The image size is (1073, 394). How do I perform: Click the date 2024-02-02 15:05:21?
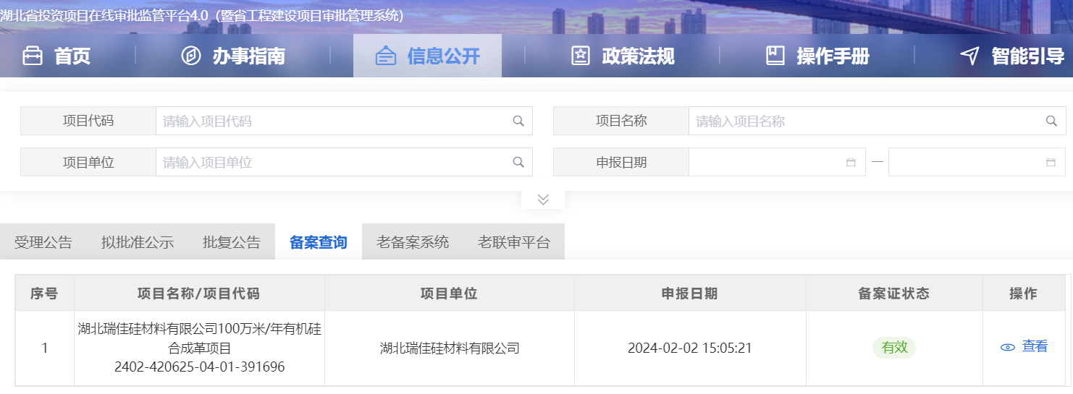tap(690, 348)
